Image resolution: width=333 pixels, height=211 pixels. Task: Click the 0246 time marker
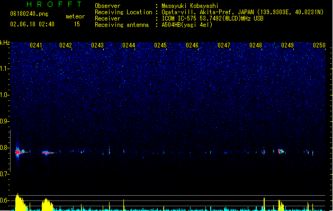coord(192,45)
